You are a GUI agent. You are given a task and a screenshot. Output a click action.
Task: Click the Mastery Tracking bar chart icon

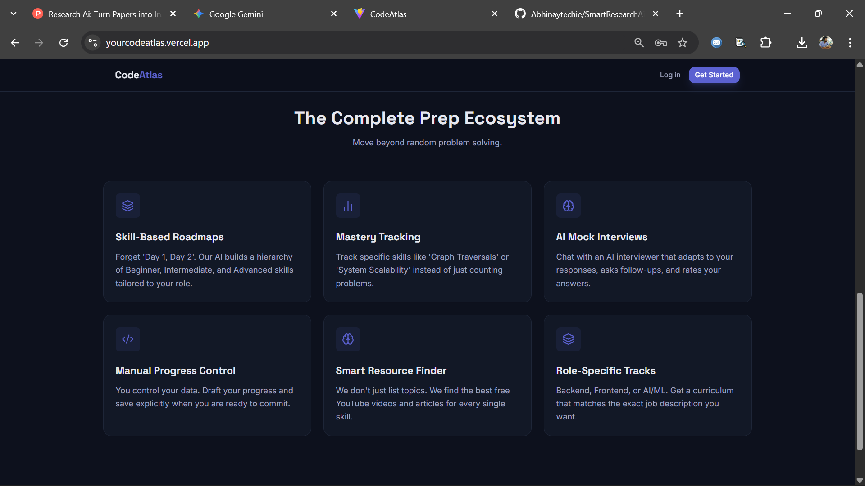[x=348, y=206]
